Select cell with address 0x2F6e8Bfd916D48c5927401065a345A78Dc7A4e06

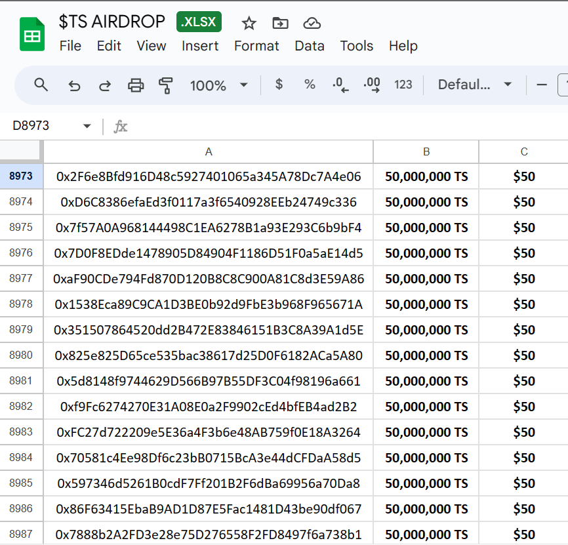[x=209, y=176]
